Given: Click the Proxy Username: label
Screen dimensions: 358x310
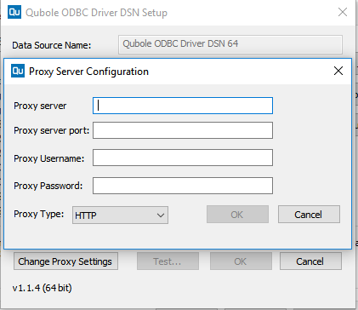Looking at the screenshot, I should point(49,158).
